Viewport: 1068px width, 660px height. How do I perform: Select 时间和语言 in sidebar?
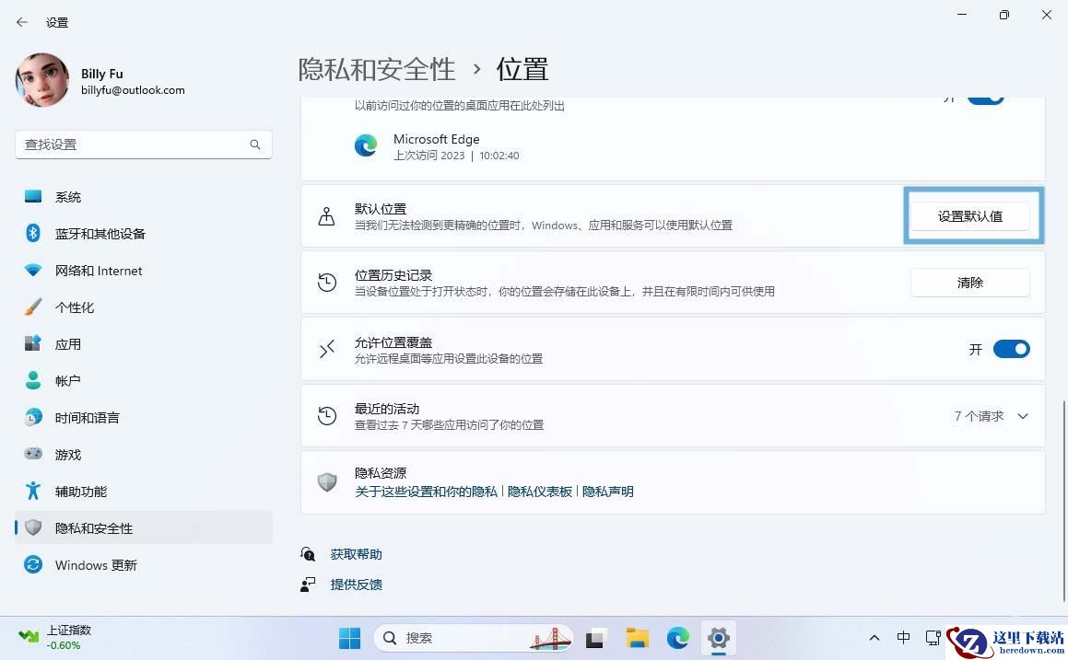tap(143, 417)
